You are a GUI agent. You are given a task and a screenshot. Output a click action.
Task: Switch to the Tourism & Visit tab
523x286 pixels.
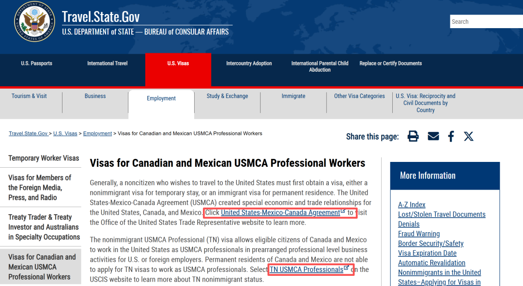coord(29,96)
